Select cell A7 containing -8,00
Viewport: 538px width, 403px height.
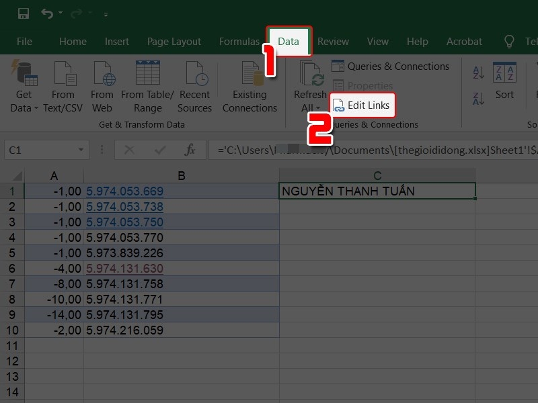click(54, 283)
